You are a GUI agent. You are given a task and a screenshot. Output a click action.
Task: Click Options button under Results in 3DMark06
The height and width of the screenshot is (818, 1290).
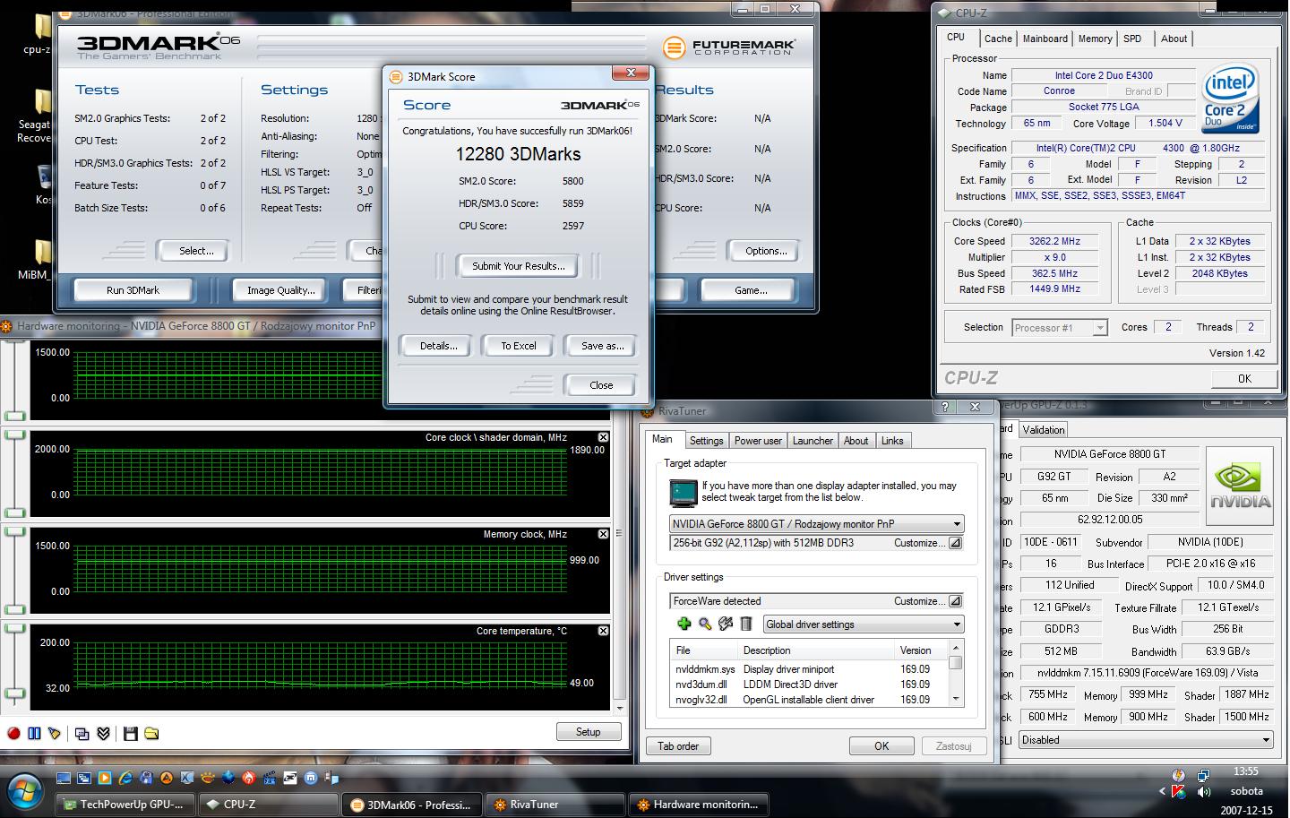pos(766,251)
